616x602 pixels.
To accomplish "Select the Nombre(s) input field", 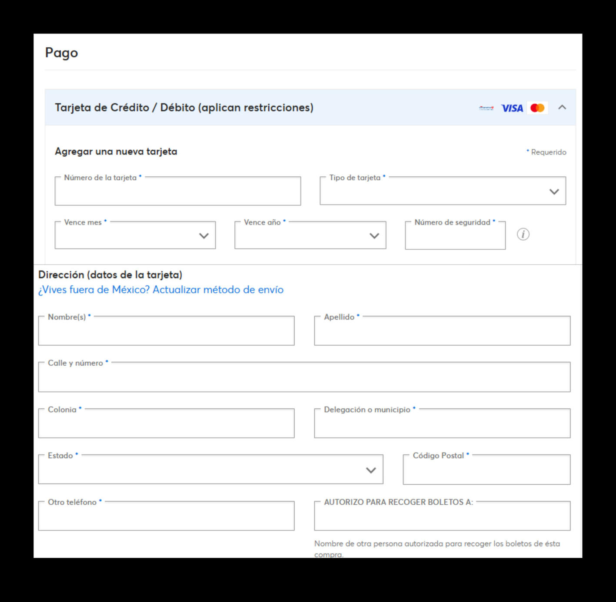I will (166, 331).
